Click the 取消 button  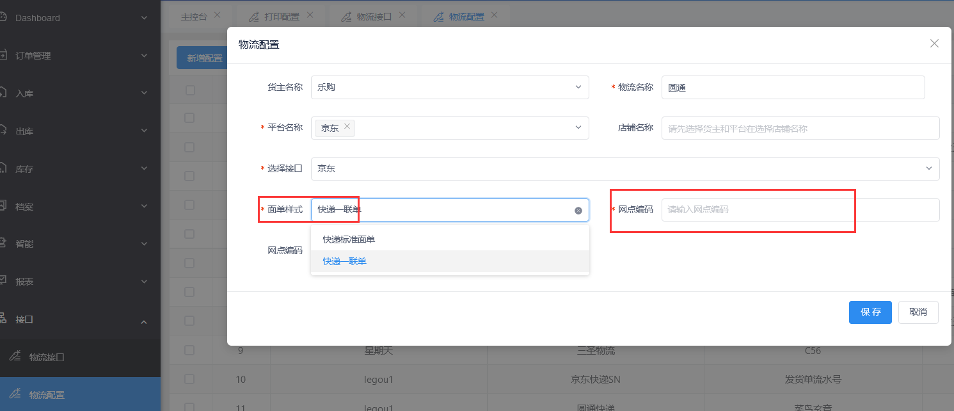point(918,312)
